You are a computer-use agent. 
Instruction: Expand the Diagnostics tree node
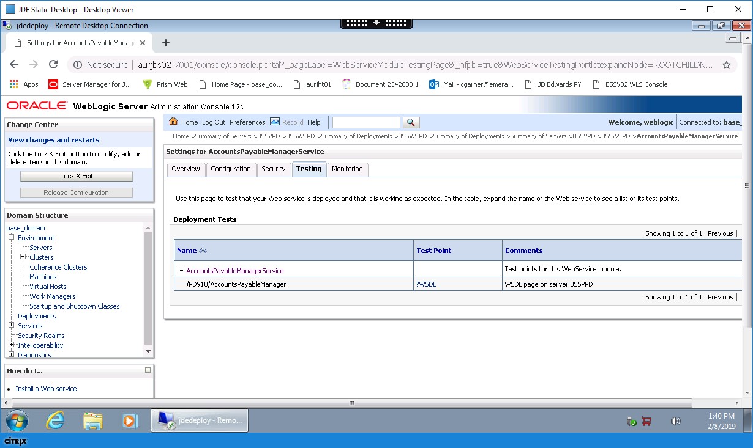tap(11, 354)
